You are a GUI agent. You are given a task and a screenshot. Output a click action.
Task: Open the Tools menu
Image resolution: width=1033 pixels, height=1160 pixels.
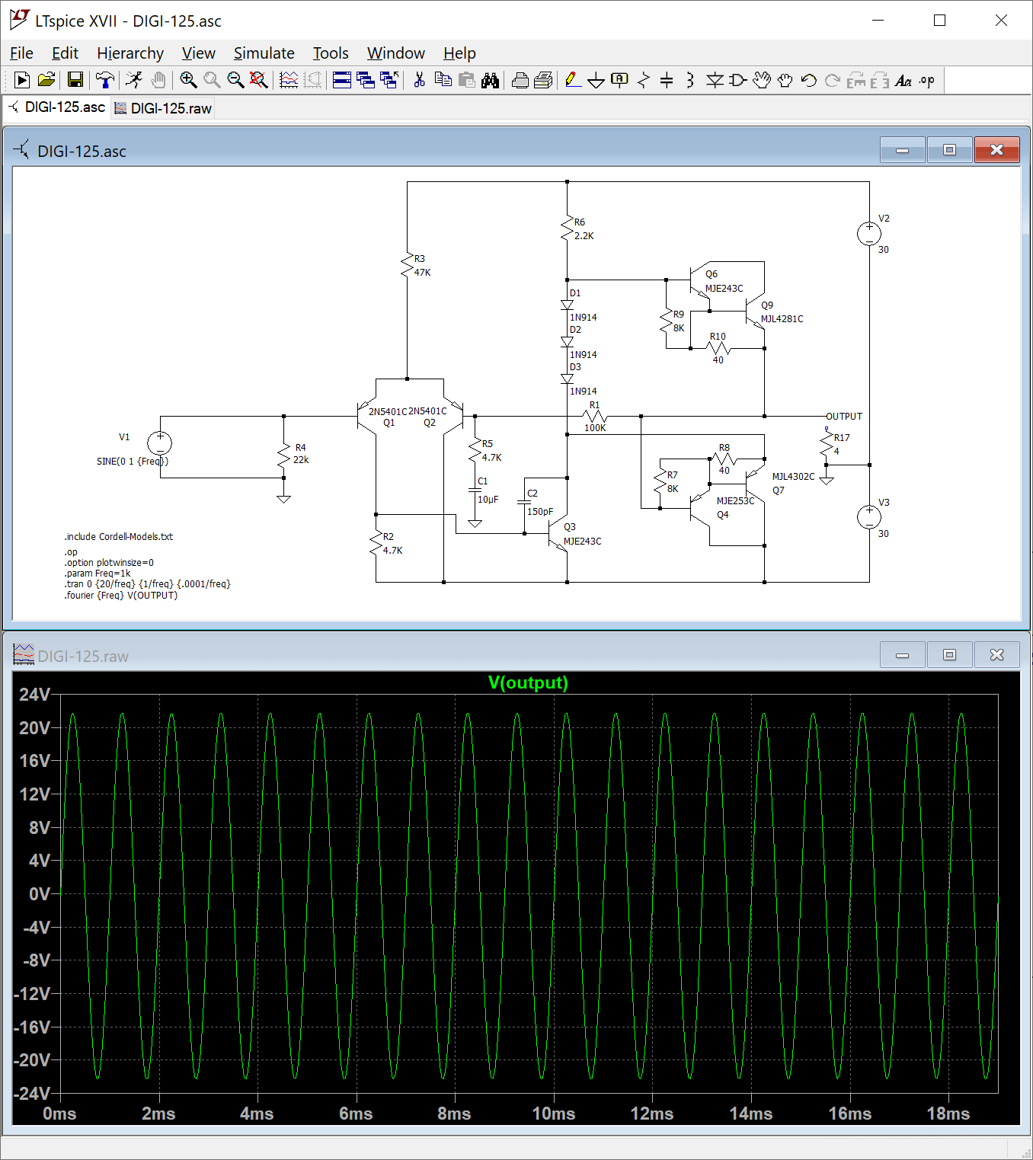tap(331, 53)
